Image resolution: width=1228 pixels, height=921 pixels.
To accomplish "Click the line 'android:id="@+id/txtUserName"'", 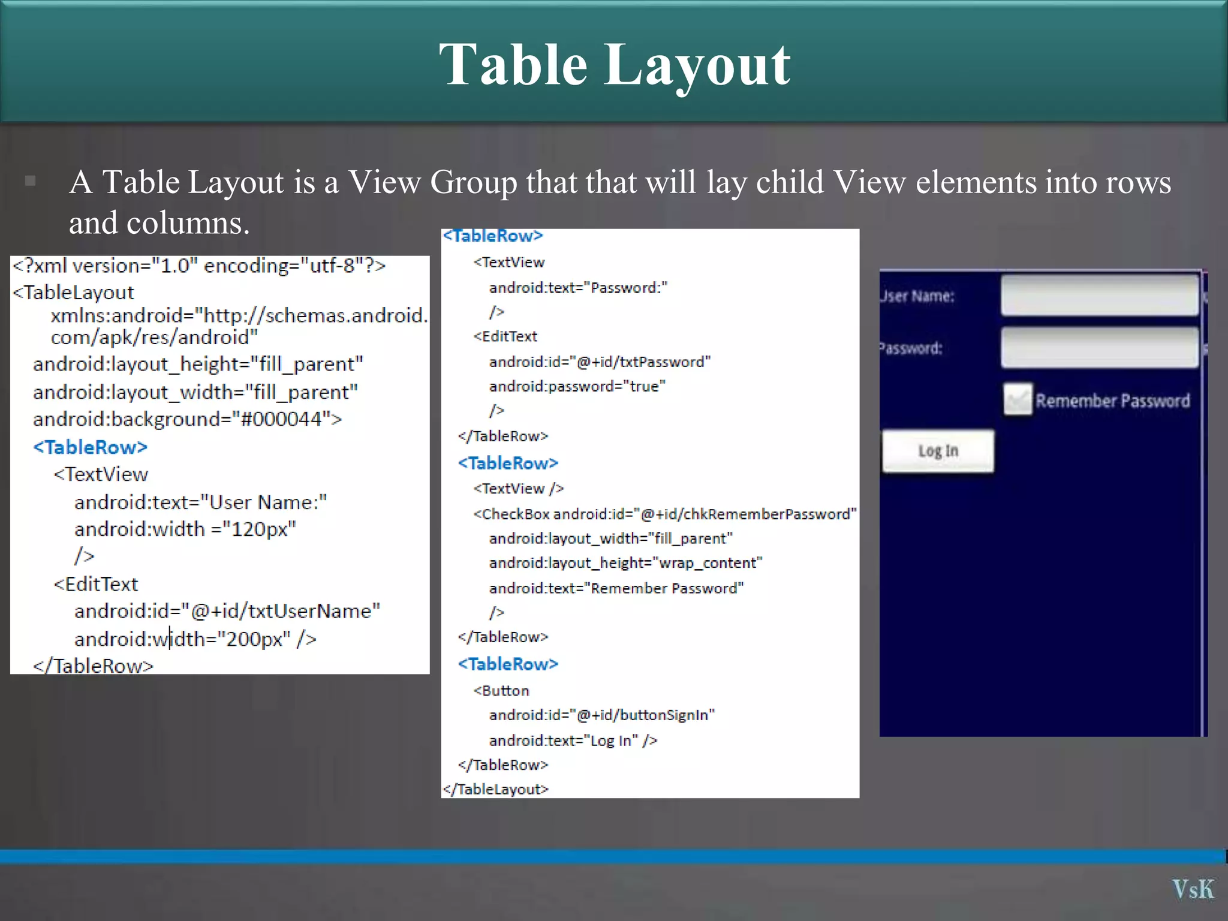I will click(227, 611).
